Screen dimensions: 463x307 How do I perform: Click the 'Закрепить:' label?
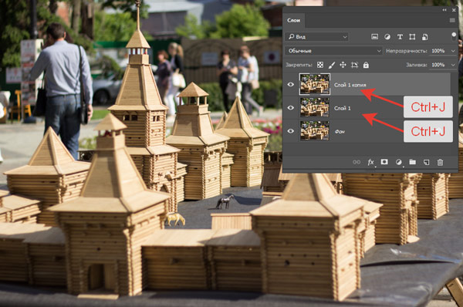click(299, 65)
